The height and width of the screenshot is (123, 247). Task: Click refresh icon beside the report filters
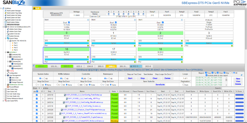241,75
